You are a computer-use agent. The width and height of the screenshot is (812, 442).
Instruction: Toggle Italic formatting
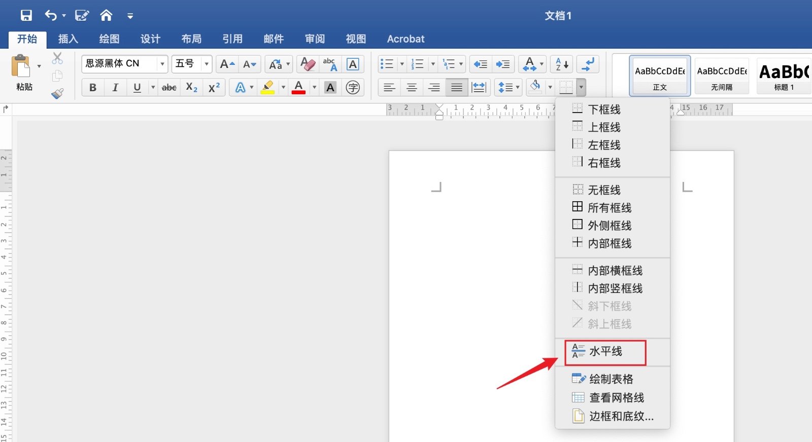[115, 87]
